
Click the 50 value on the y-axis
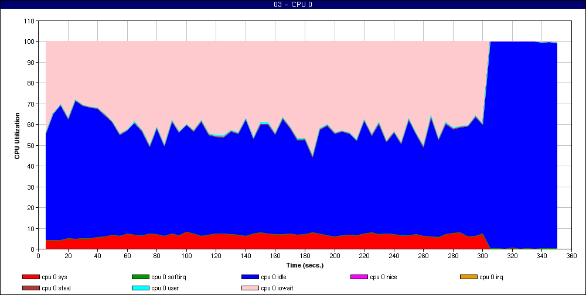tap(30, 145)
